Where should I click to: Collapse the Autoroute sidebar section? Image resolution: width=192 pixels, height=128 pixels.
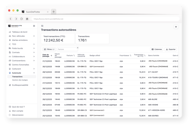[x=34, y=73]
